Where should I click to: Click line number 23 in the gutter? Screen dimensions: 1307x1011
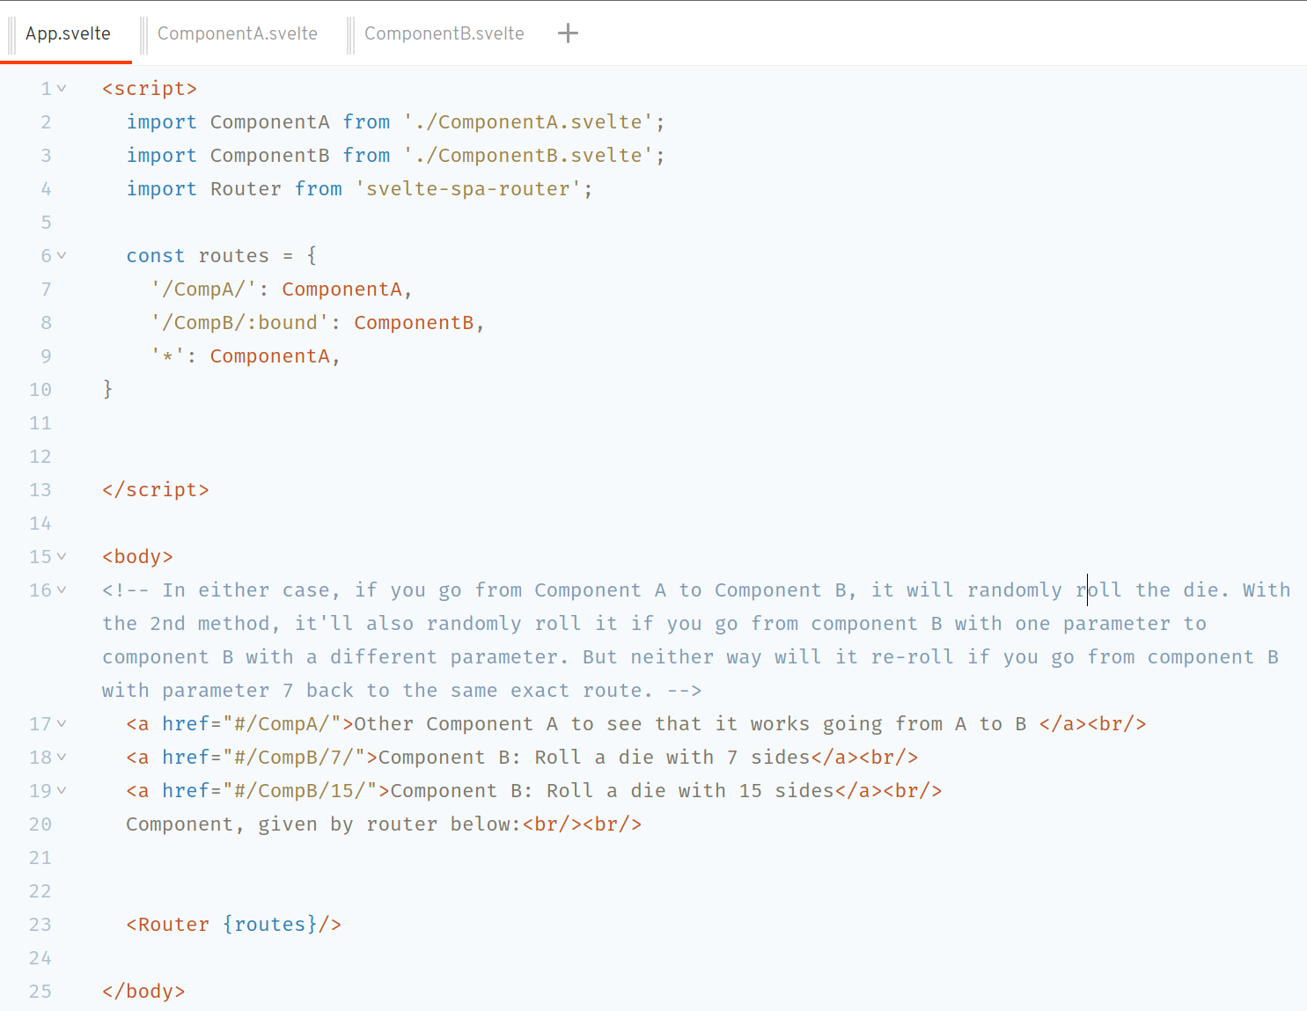pos(40,925)
